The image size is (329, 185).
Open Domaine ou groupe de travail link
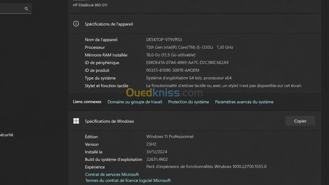coord(135,102)
